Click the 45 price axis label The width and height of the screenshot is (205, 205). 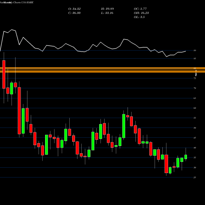[x=195, y=138]
